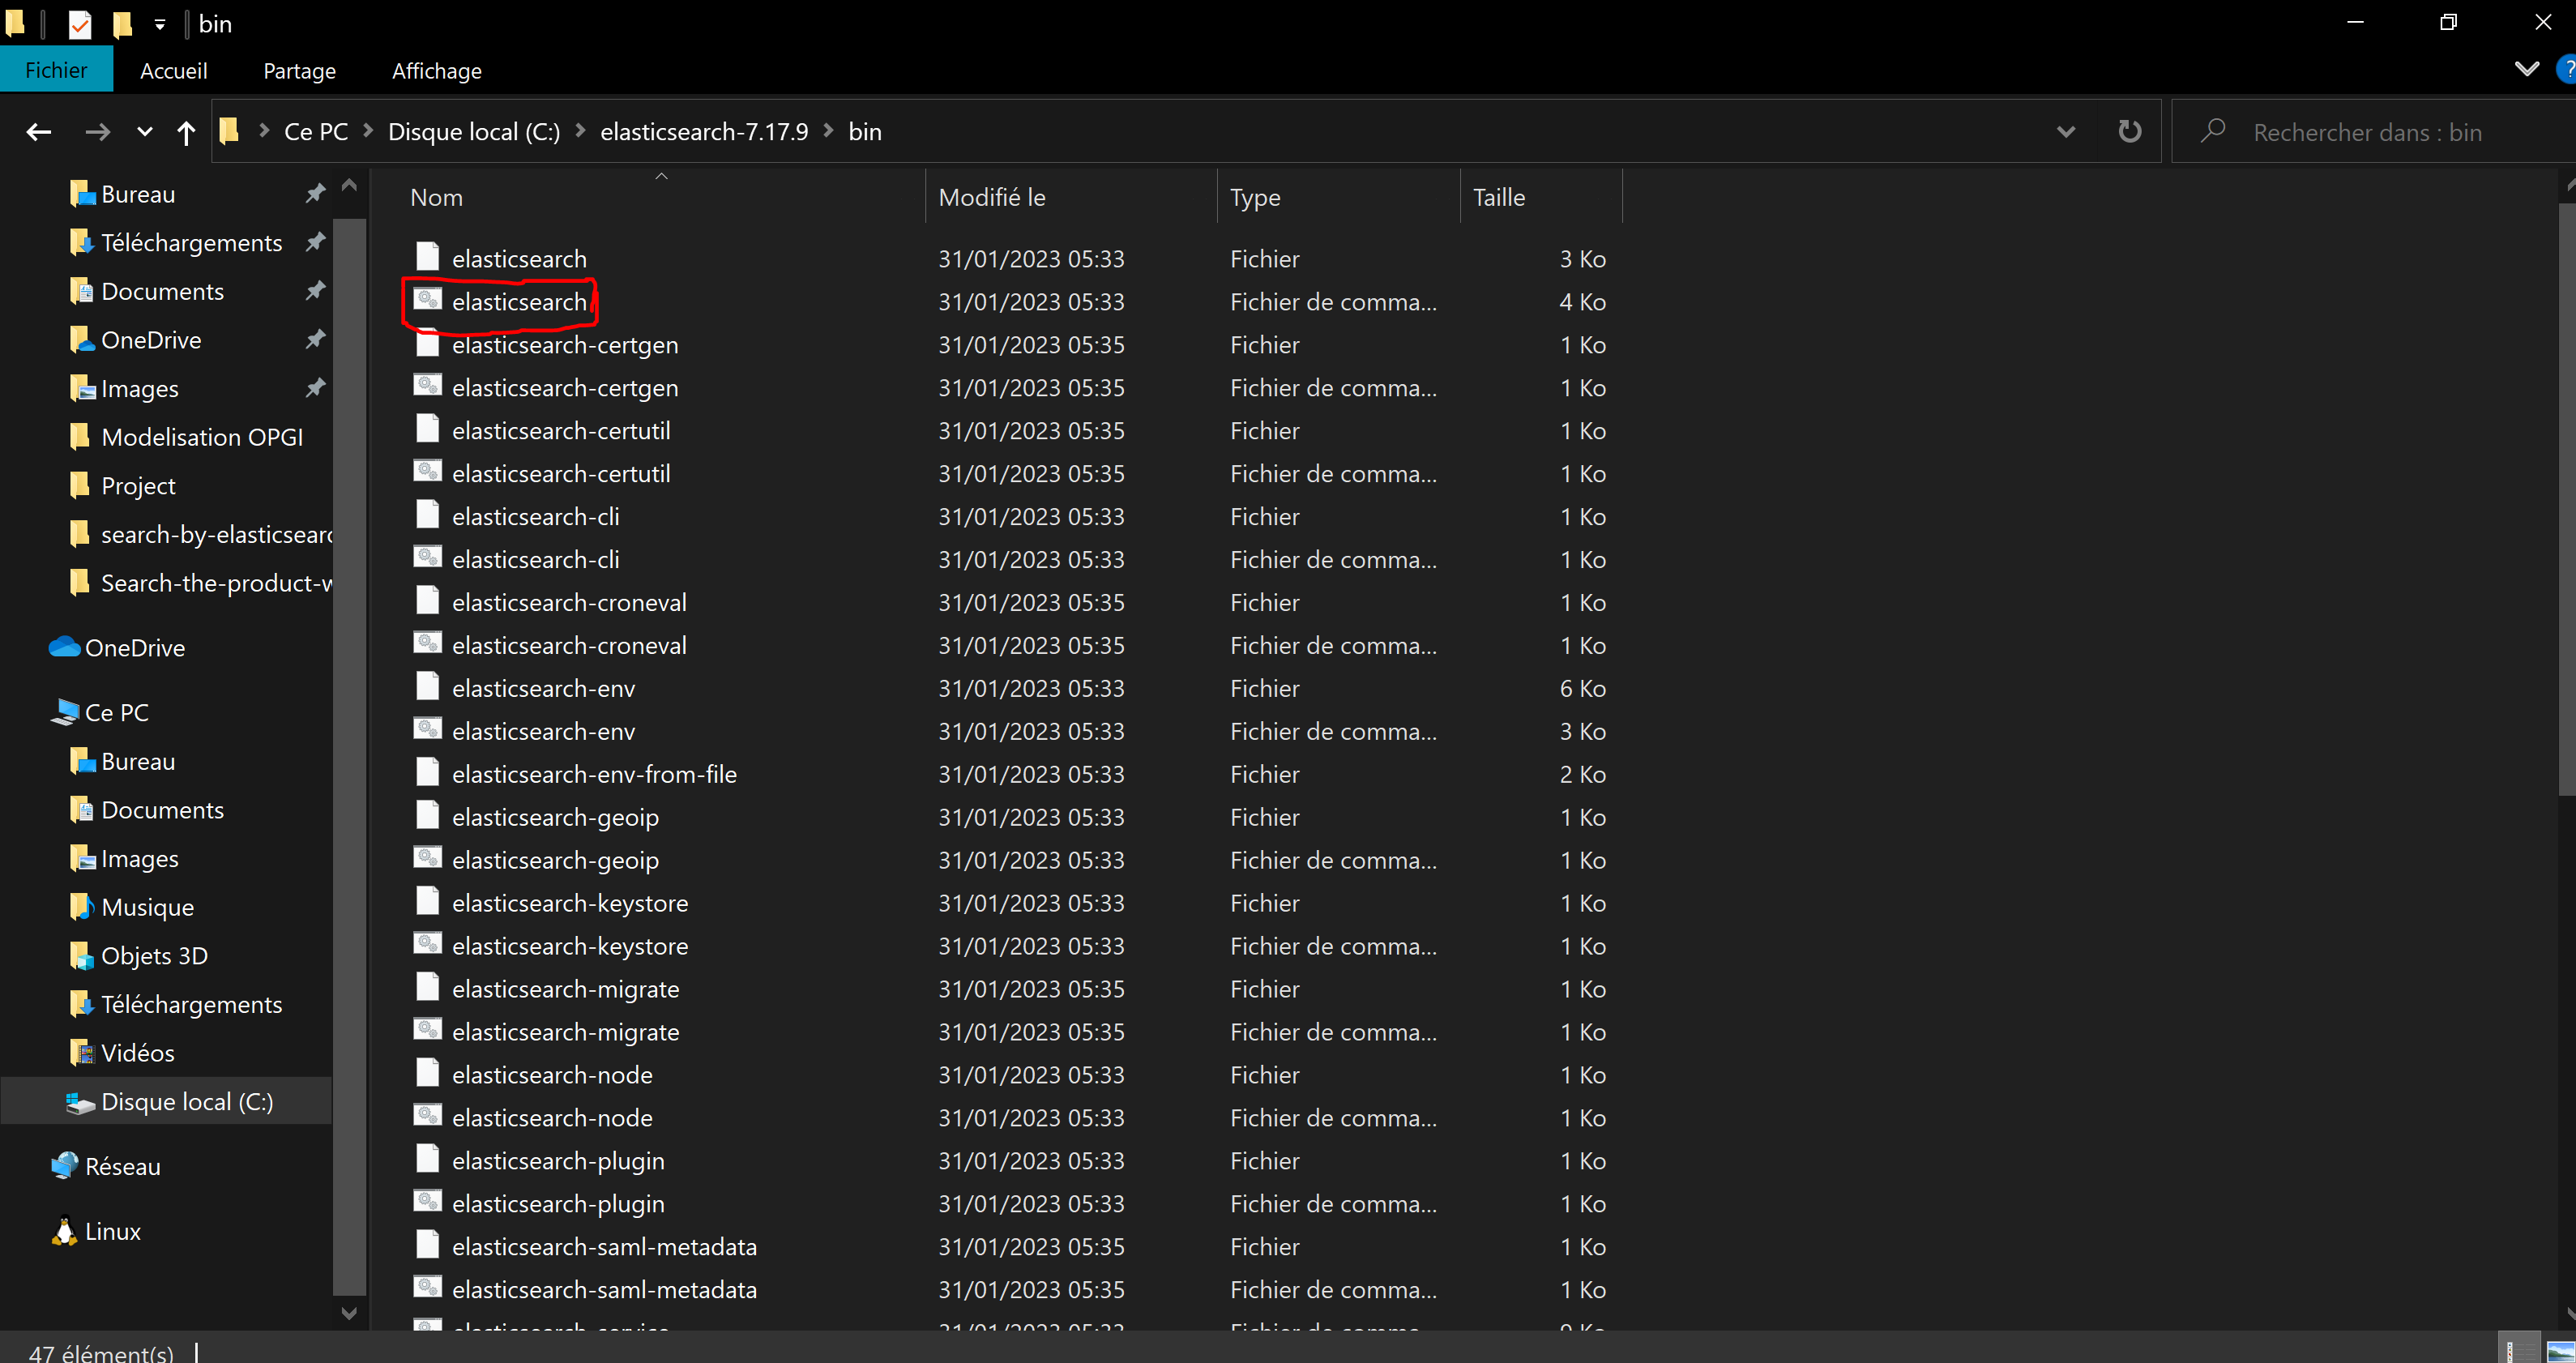Open the Réseau network item
The height and width of the screenshot is (1363, 2576).
point(121,1166)
